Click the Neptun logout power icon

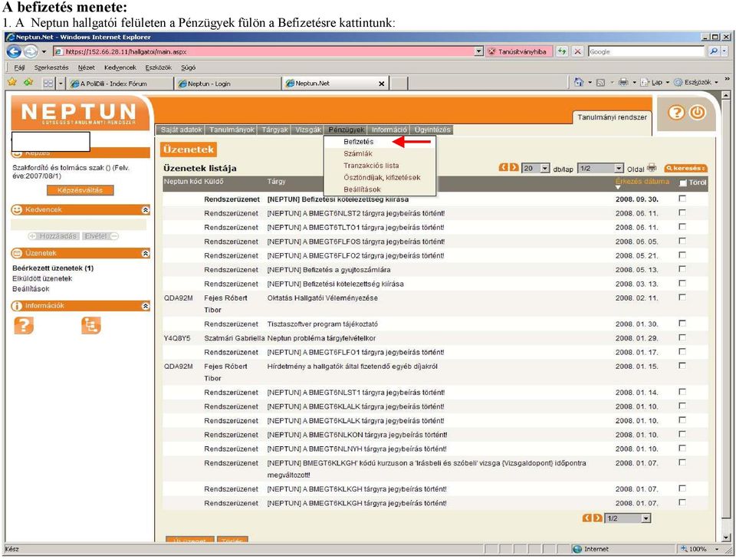pos(698,113)
